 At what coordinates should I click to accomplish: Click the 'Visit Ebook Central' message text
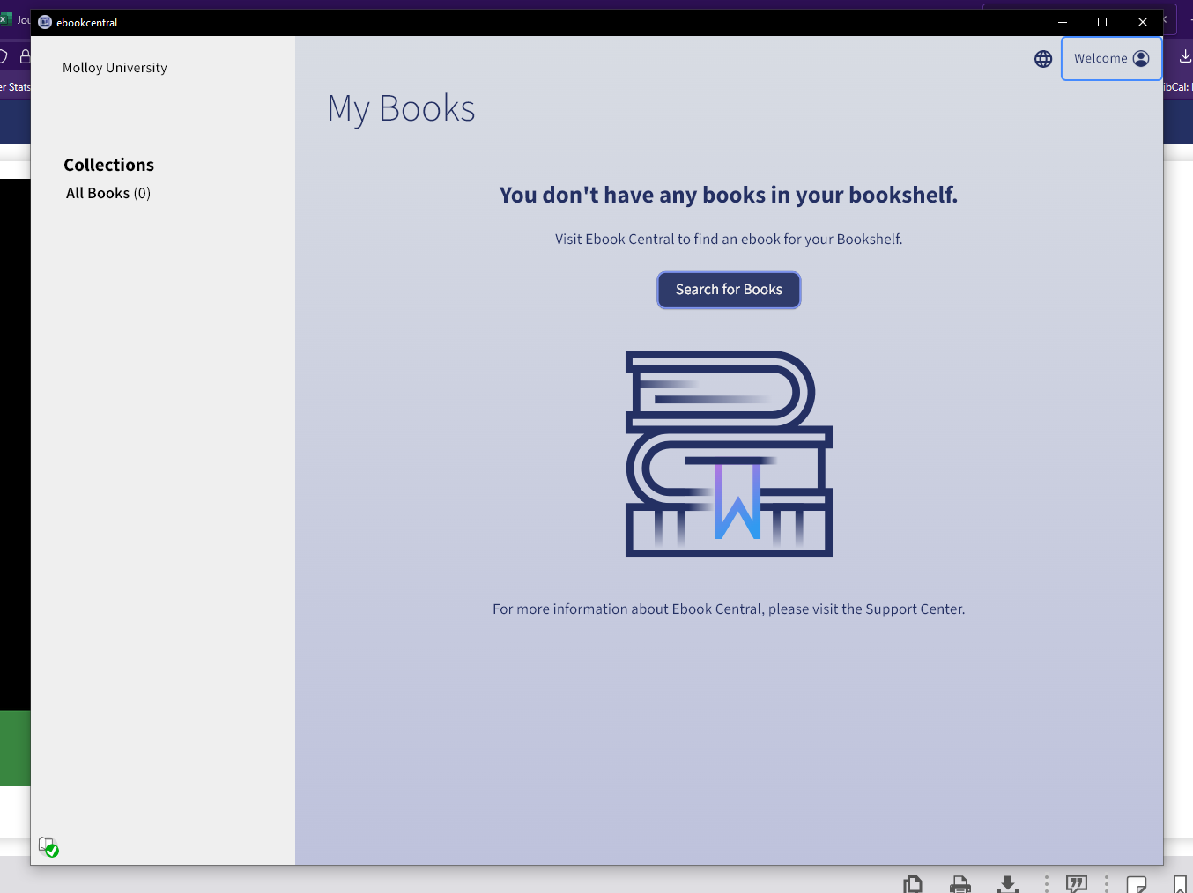point(729,239)
